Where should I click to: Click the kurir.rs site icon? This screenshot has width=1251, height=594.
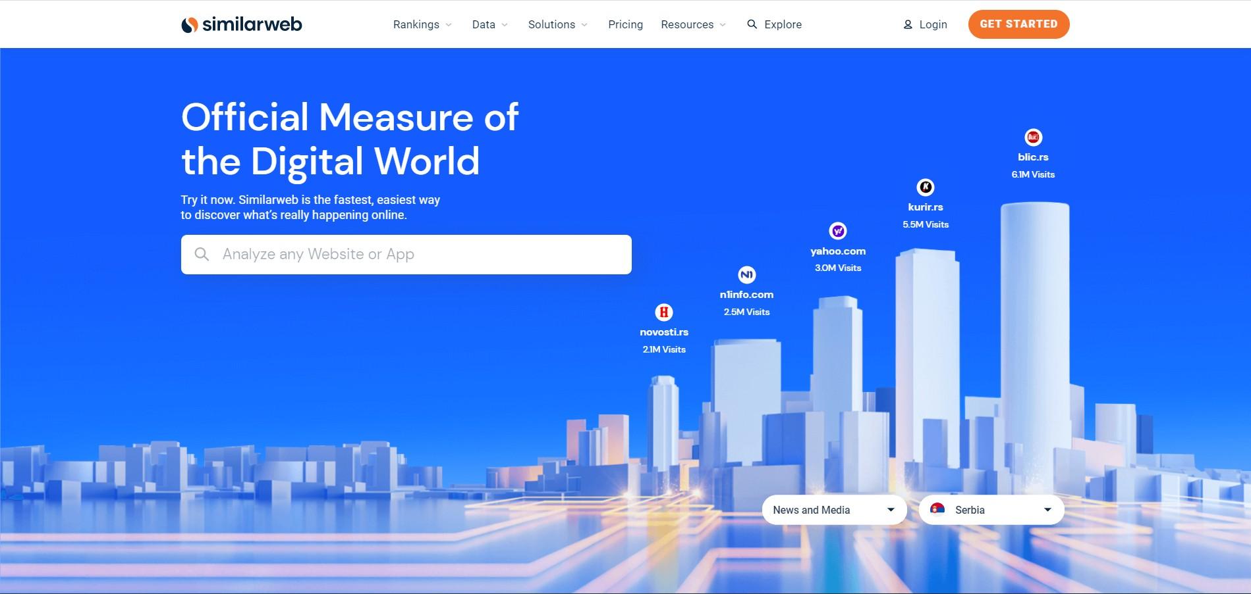point(926,187)
